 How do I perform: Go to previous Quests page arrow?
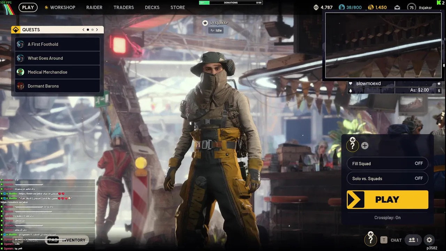tap(83, 30)
